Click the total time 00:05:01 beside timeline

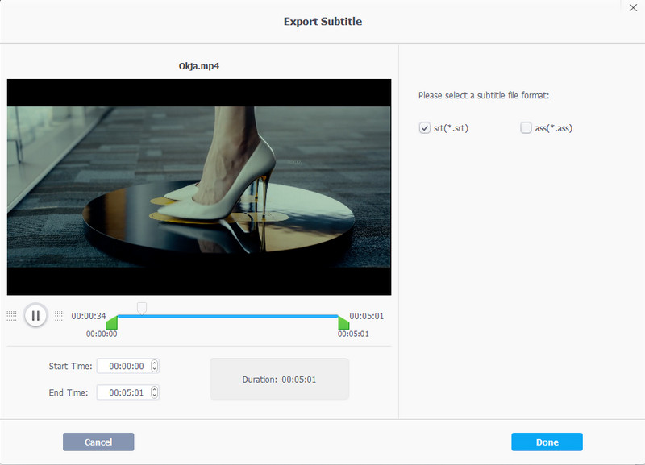coord(367,316)
